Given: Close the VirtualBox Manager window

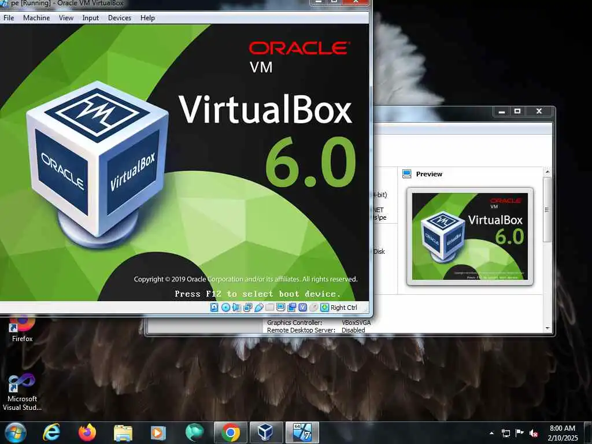Looking at the screenshot, I should pyautogui.click(x=539, y=112).
